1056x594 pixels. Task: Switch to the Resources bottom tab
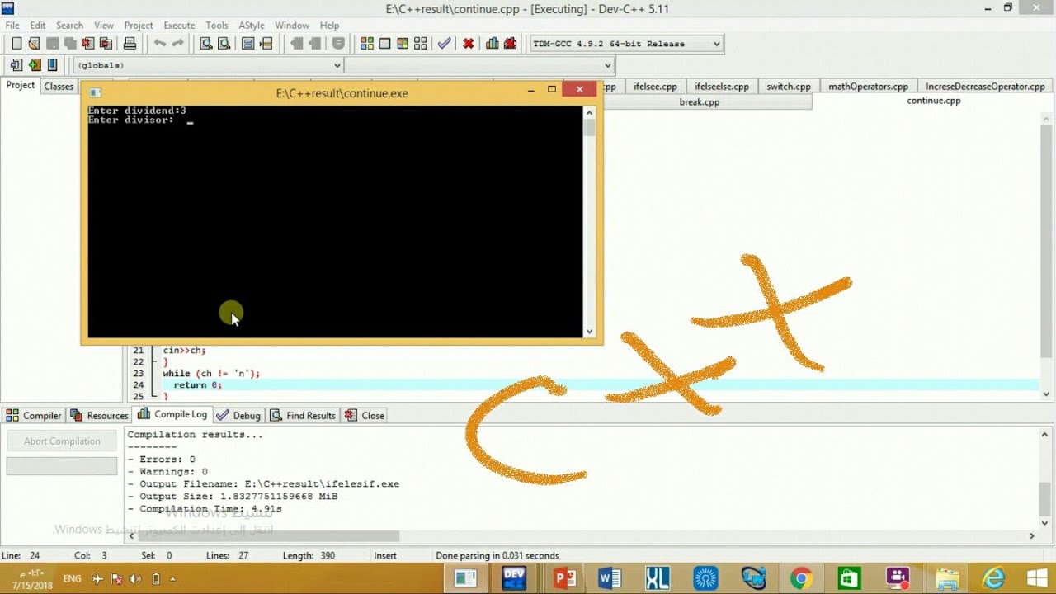pyautogui.click(x=100, y=415)
